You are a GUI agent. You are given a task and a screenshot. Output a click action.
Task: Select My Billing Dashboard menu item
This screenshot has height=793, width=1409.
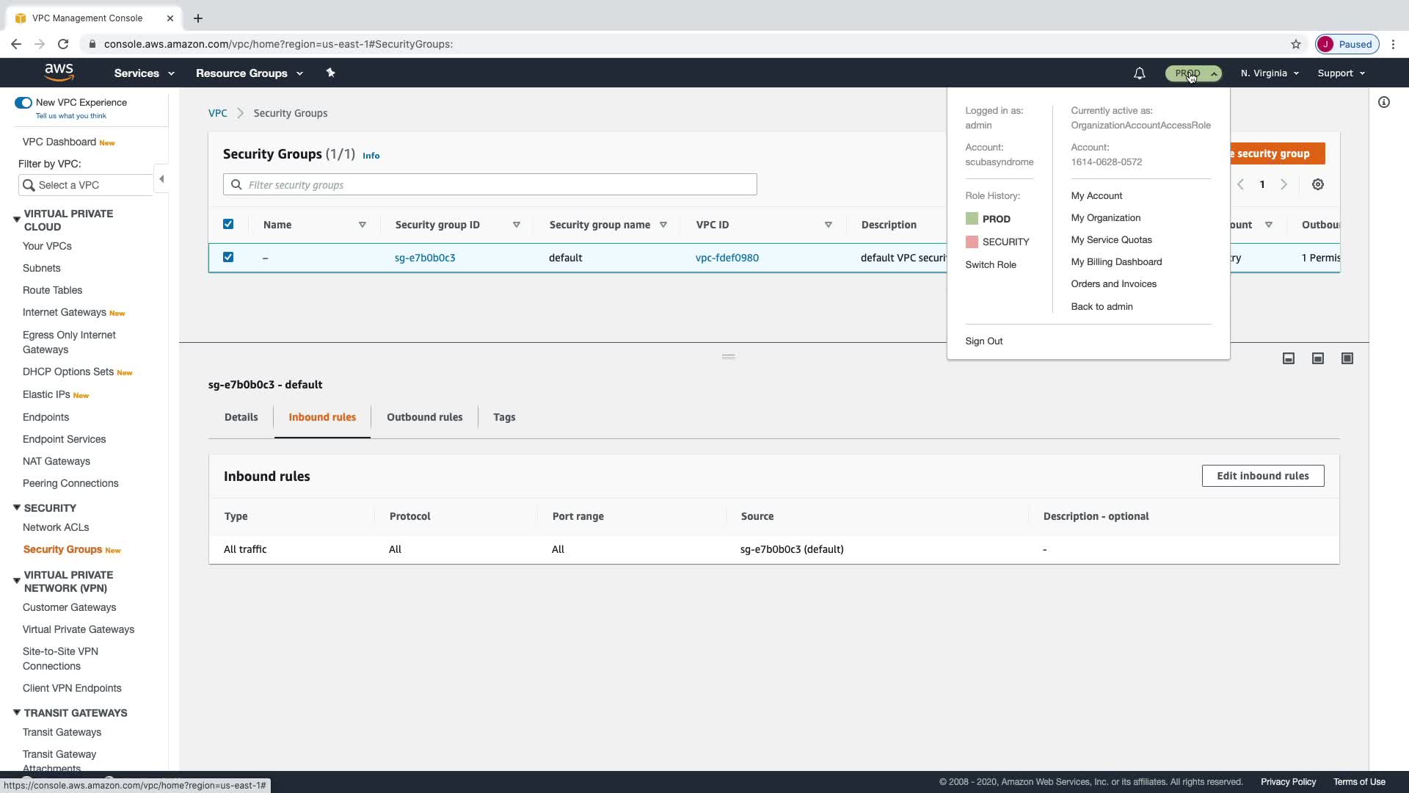(x=1116, y=262)
